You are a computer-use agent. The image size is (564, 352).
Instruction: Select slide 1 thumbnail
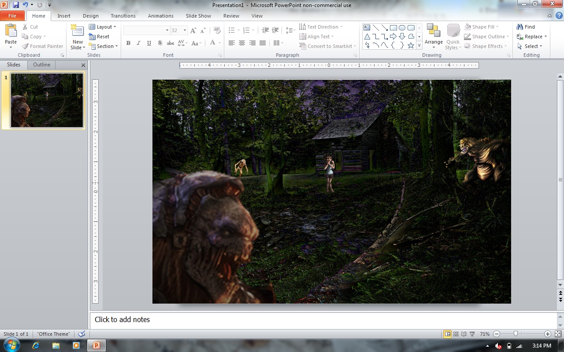(x=47, y=100)
